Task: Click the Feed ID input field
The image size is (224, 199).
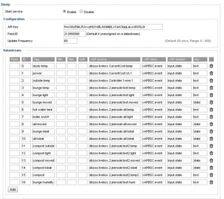Action: tap(74, 34)
